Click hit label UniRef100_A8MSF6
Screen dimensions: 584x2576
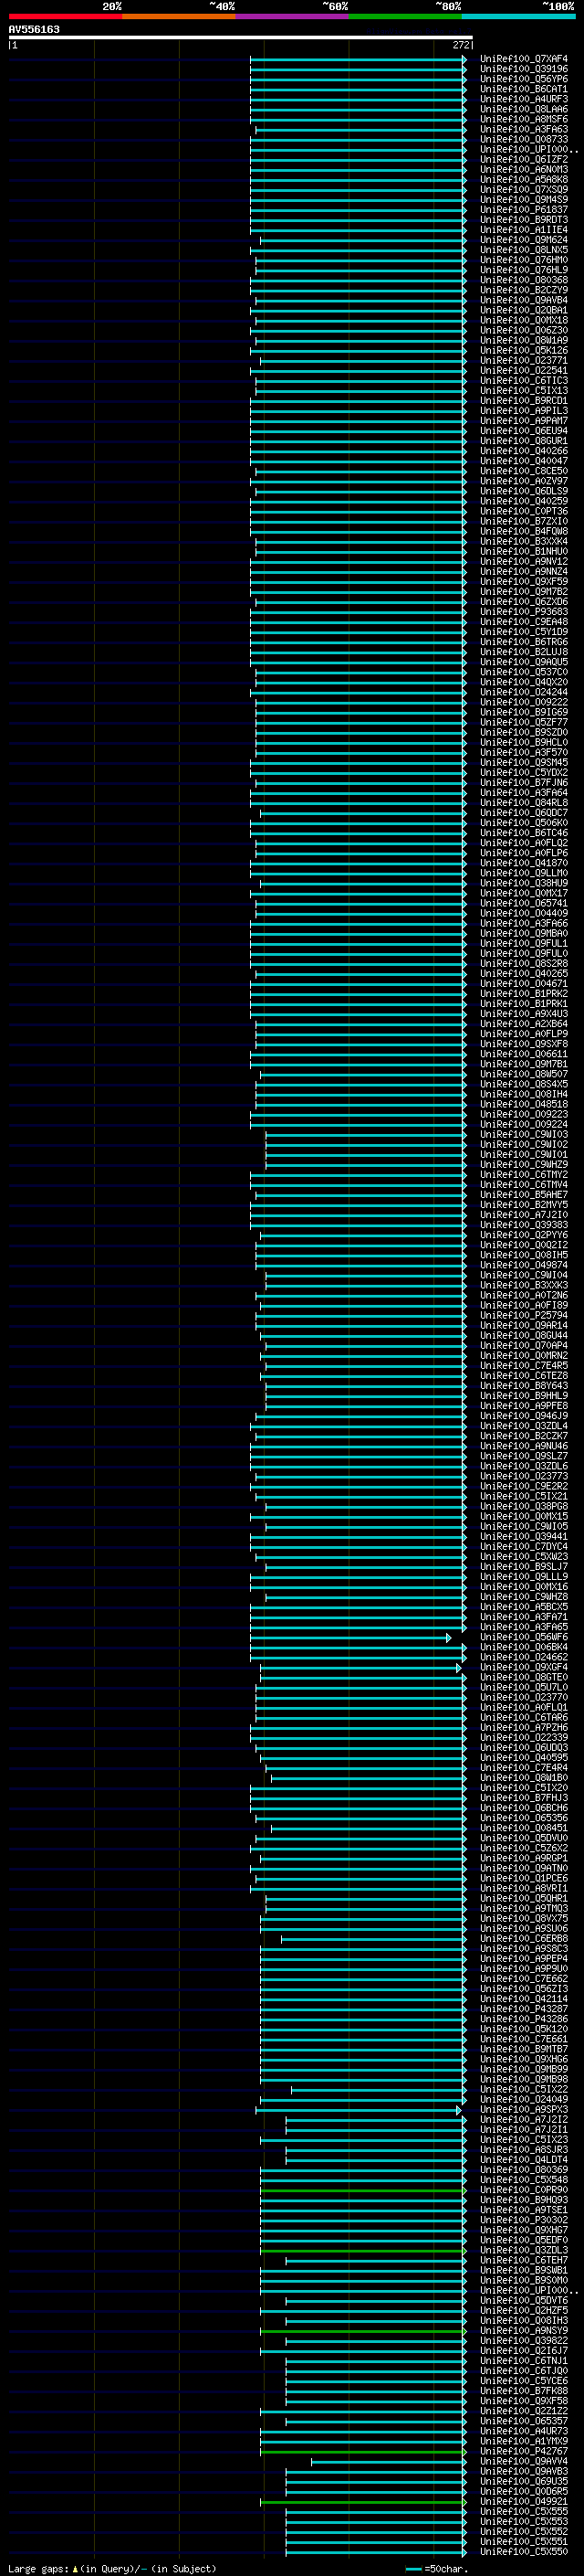tap(524, 119)
